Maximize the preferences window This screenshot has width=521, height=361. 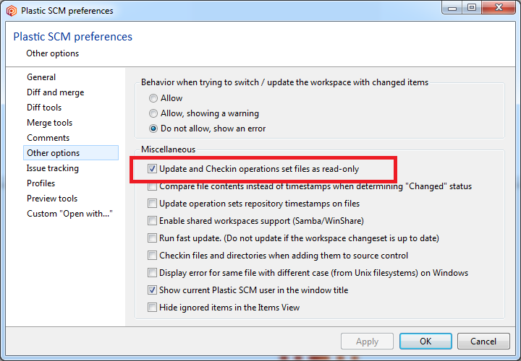tap(472, 8)
